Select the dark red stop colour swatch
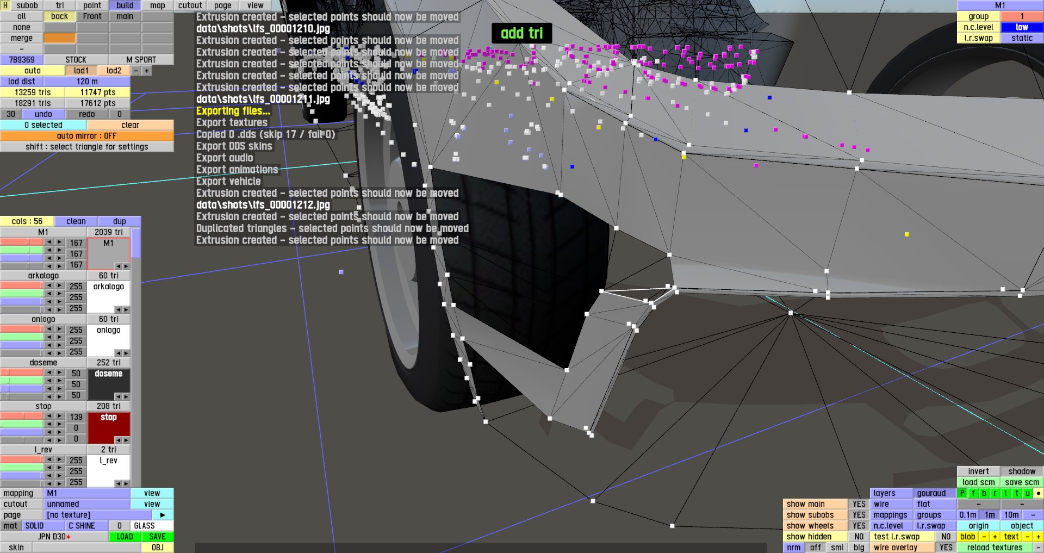Image resolution: width=1044 pixels, height=553 pixels. point(109,427)
